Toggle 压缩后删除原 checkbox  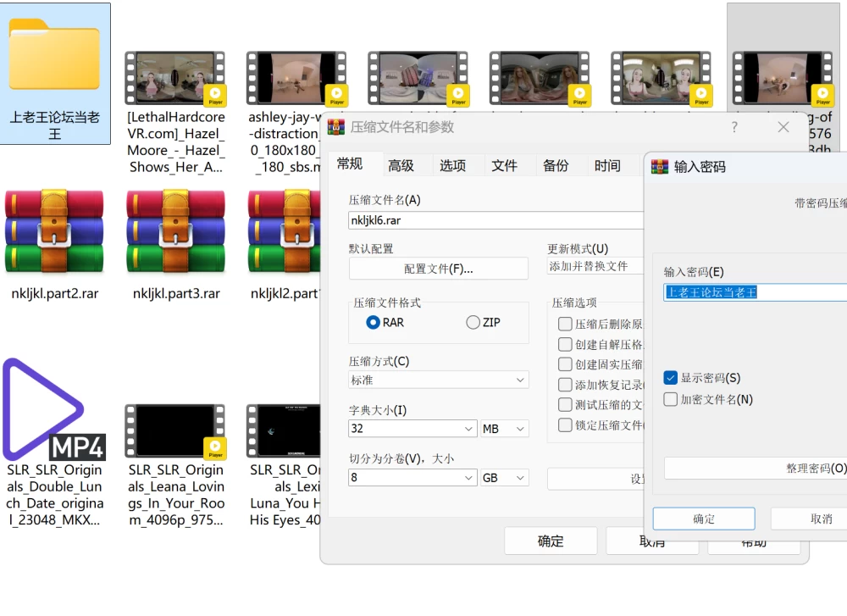tap(565, 324)
